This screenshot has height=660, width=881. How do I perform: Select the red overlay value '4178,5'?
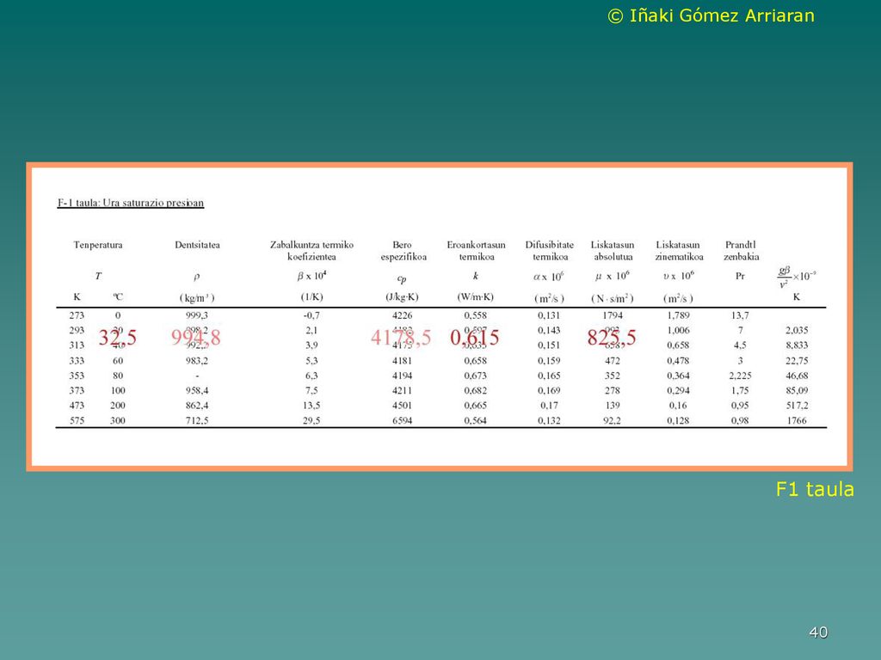tap(401, 337)
